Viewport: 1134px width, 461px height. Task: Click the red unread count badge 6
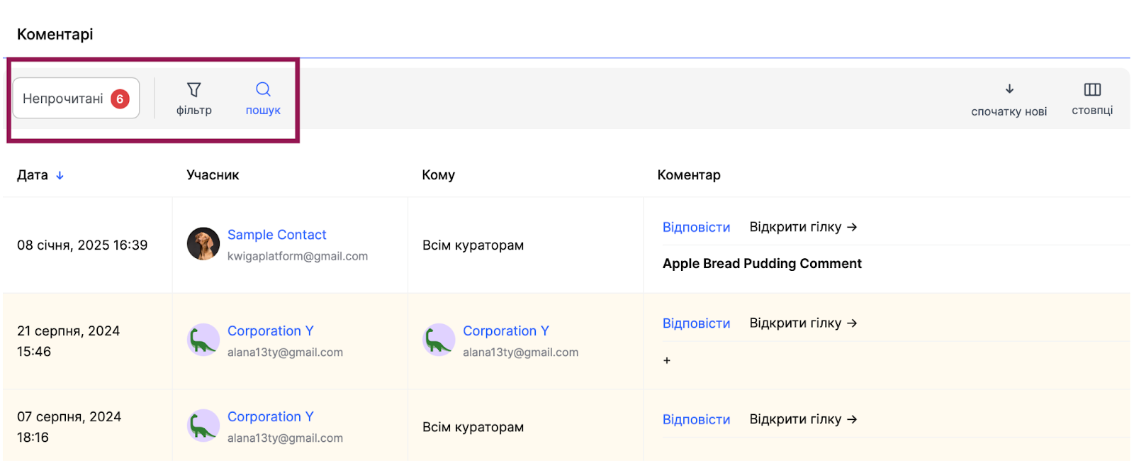tap(120, 99)
